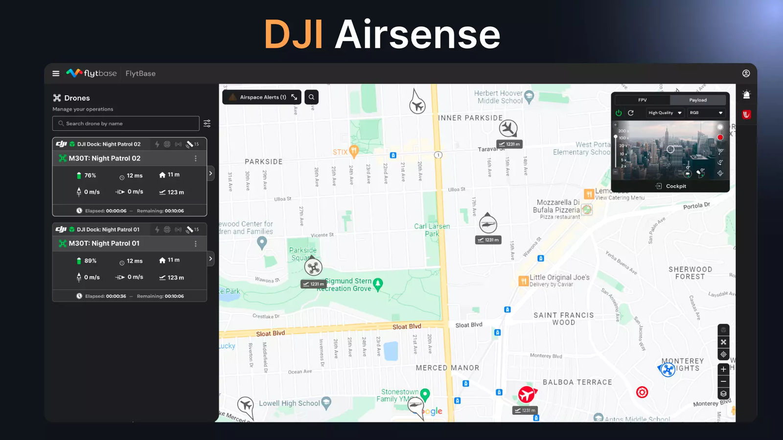783x440 pixels.
Task: Click the gimbal tilt 0° indicator
Action: pyautogui.click(x=701, y=172)
